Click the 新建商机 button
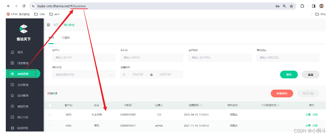Screen dimensions: 331x136 pyautogui.click(x=282, y=93)
